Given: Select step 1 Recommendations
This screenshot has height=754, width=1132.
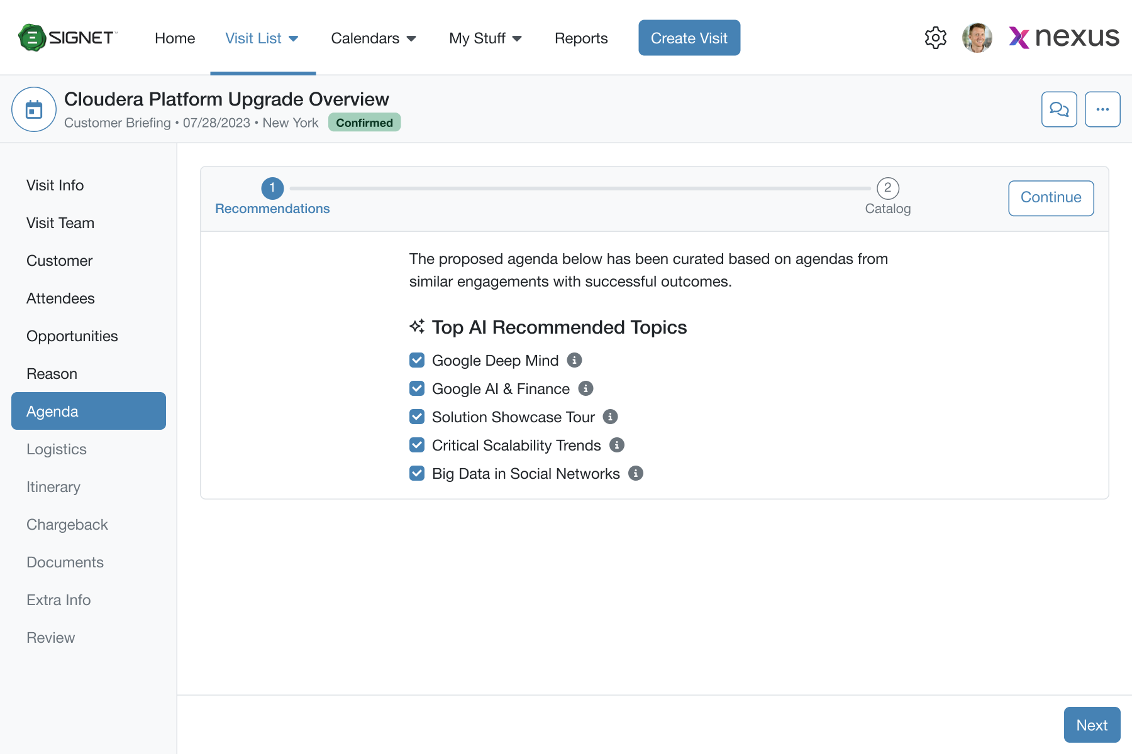Looking at the screenshot, I should click(x=272, y=197).
